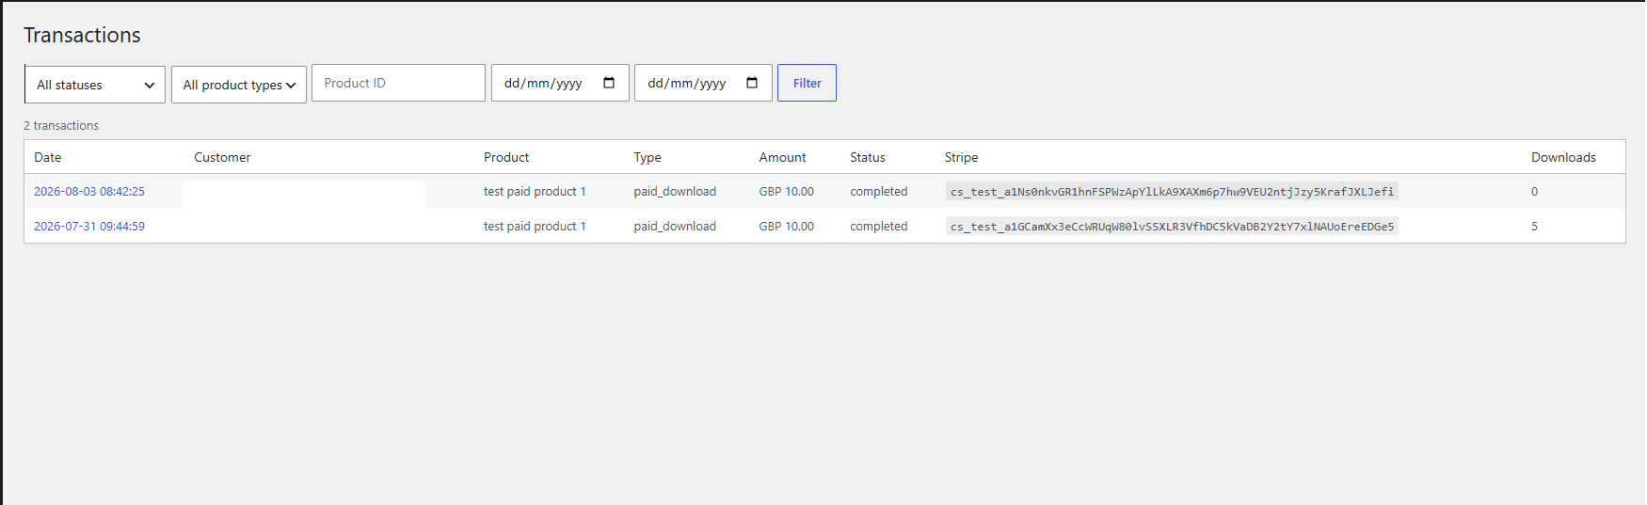Click the Downloads column header
The image size is (1647, 505).
1563,157
